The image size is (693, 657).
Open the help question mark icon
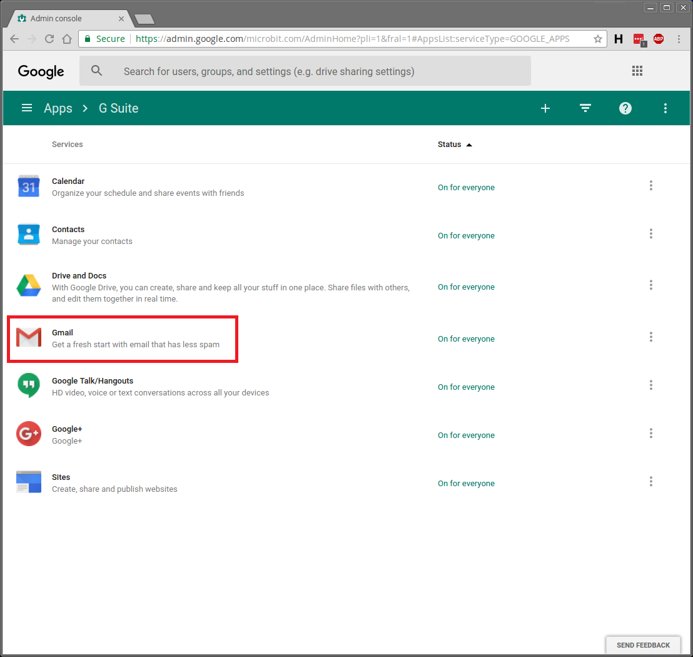point(625,108)
